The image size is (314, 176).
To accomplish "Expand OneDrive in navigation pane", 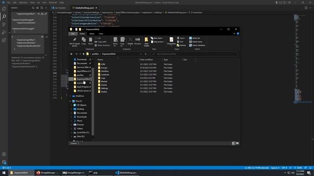I will tap(70, 96).
